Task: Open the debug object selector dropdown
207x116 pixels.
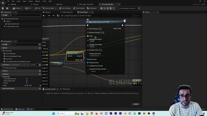Action: click(x=127, y=8)
